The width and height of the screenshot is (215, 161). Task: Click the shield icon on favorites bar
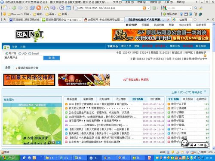tap(4, 14)
